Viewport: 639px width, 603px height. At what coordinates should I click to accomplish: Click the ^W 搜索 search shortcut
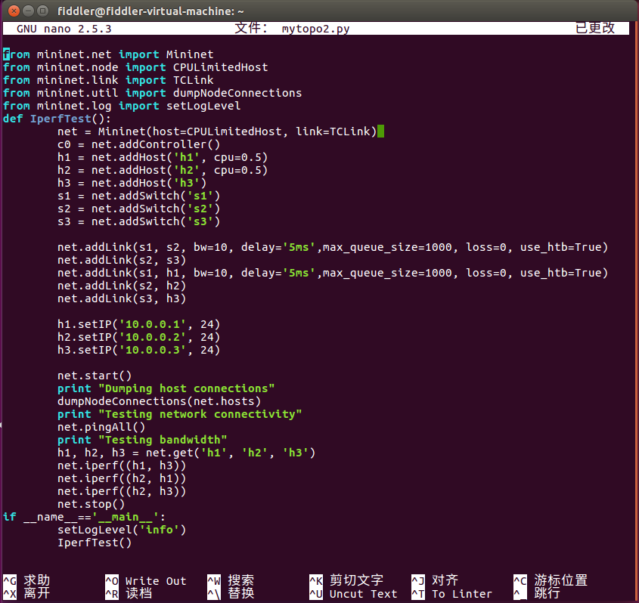(x=231, y=580)
